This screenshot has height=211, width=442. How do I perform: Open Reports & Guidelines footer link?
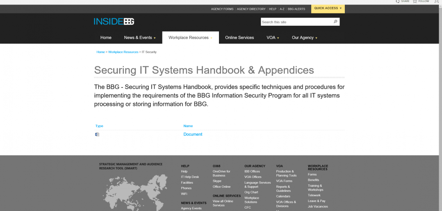click(283, 189)
